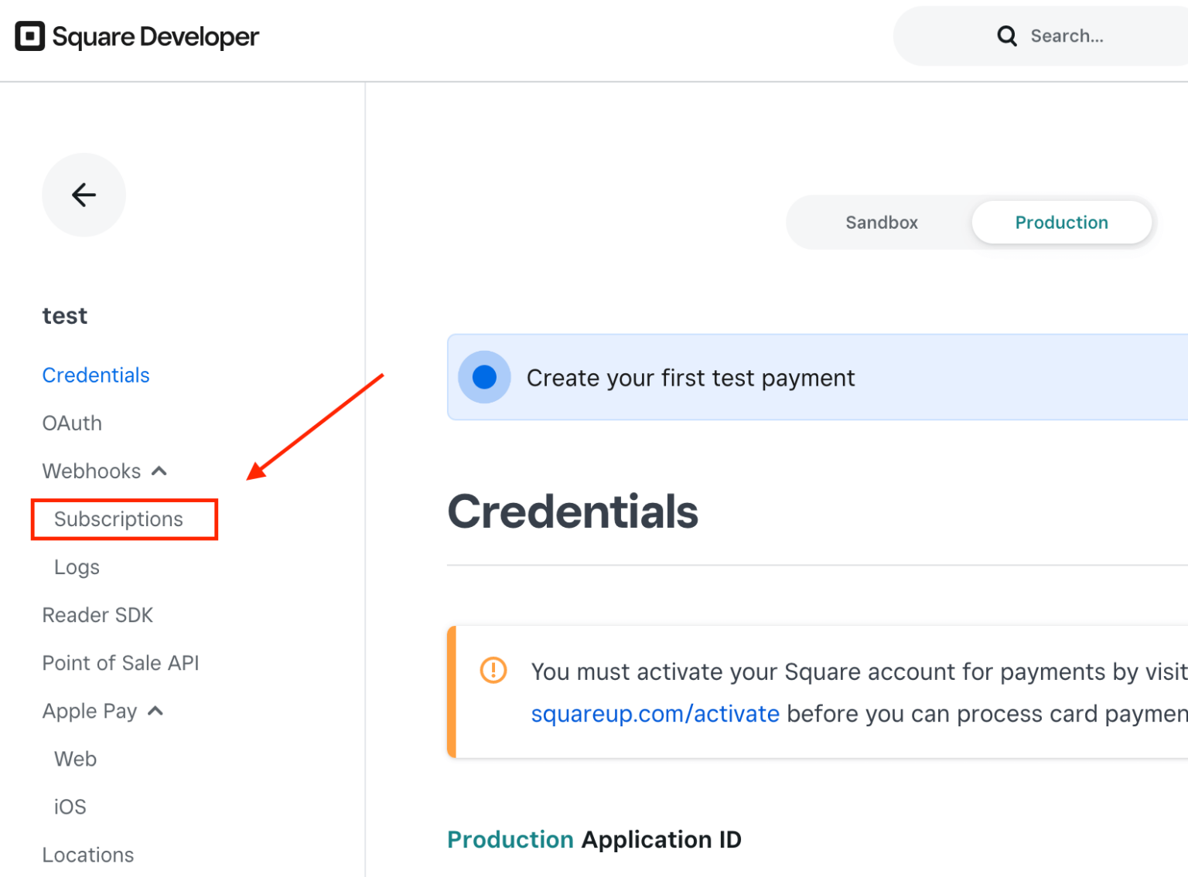The height and width of the screenshot is (877, 1188).
Task: Select Subscriptions under Webhooks
Action: 119,519
